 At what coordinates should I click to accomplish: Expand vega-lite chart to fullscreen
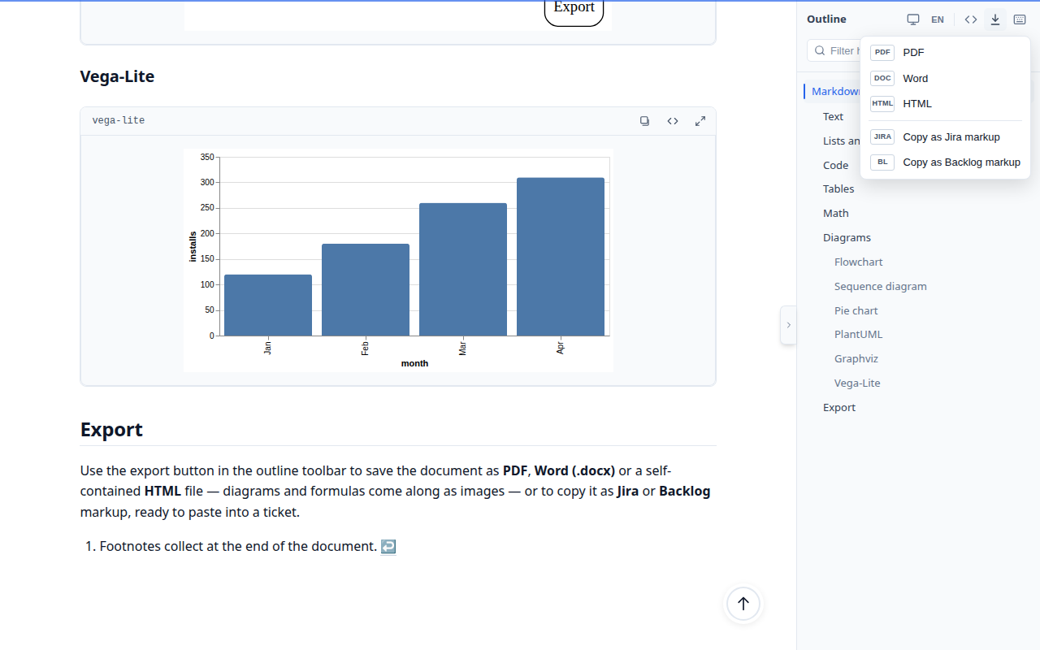click(700, 121)
